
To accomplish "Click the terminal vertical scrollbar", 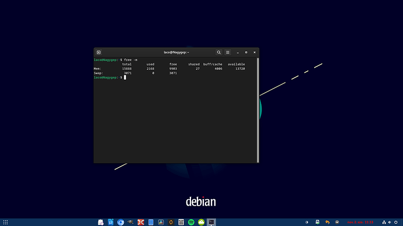I will 258,110.
